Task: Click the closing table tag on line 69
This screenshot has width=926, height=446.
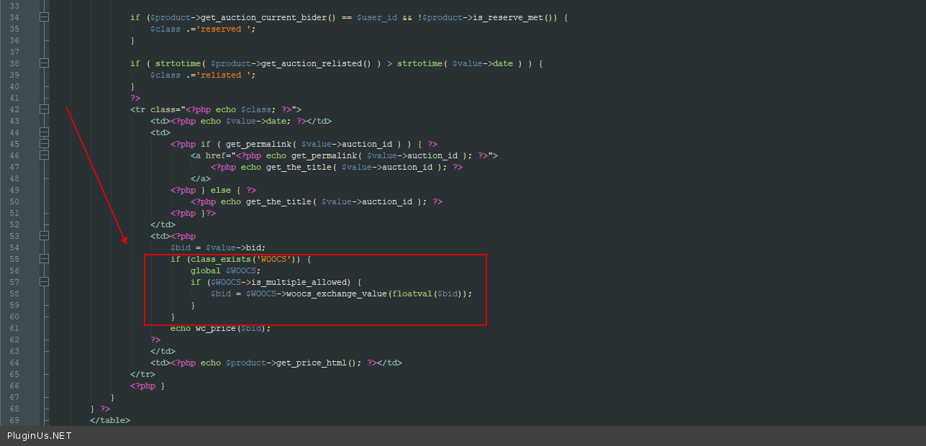Action: (110, 420)
